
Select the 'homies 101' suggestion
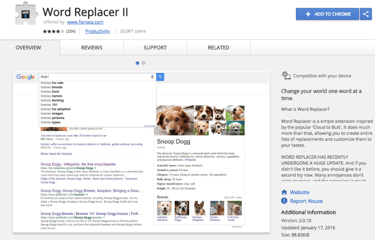pos(49,104)
